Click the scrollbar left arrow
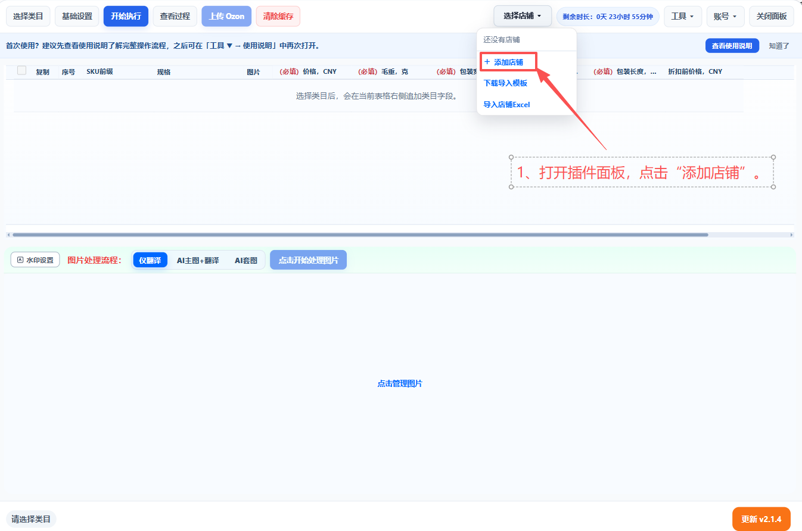 pos(8,235)
